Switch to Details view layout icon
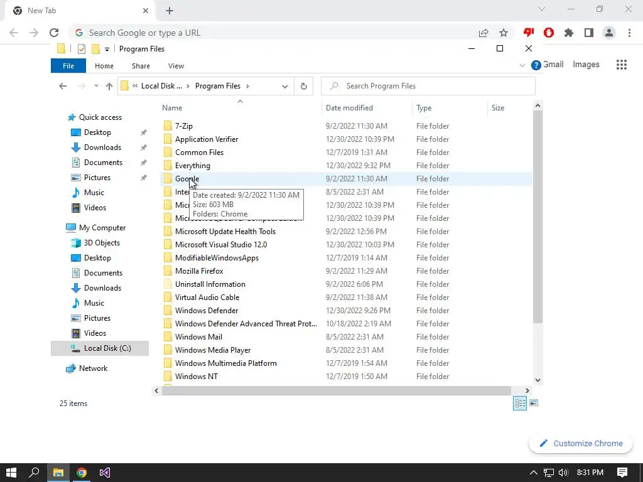Viewport: 643px width, 482px height. tap(520, 404)
